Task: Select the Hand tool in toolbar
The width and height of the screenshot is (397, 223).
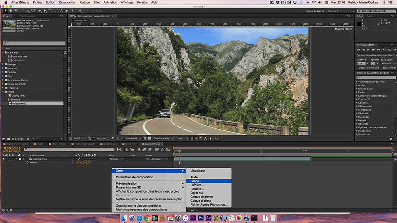Action: click(x=11, y=11)
